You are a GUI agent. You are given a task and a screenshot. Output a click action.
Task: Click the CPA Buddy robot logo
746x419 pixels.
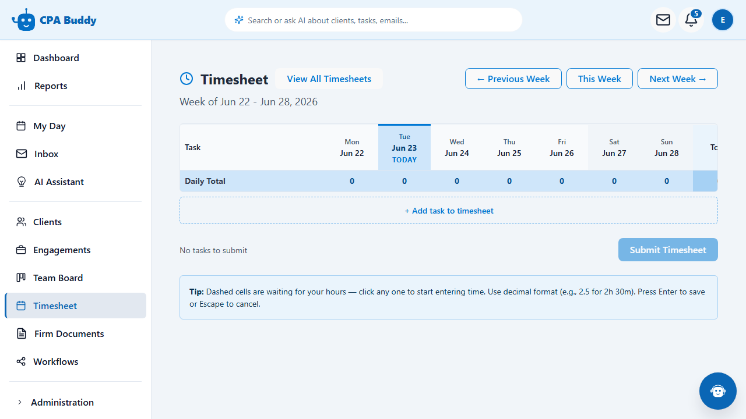[x=23, y=20]
